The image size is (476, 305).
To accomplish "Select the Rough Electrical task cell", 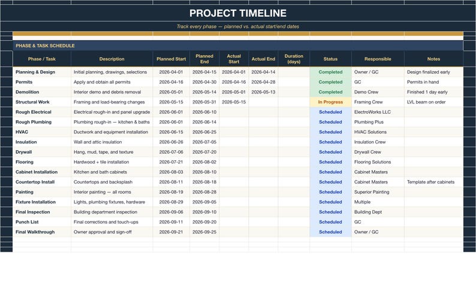I will click(x=42, y=112).
